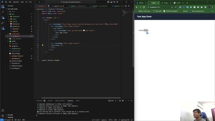Click the VS Code command center search box

tap(70, 2)
